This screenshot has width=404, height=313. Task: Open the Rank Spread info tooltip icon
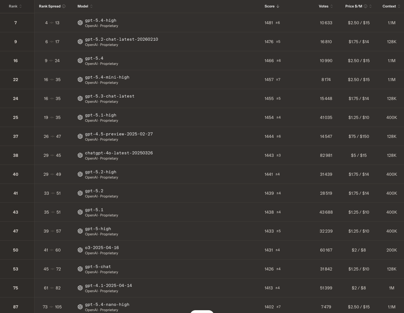[64, 6]
